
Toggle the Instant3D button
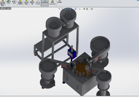pos(45,3)
